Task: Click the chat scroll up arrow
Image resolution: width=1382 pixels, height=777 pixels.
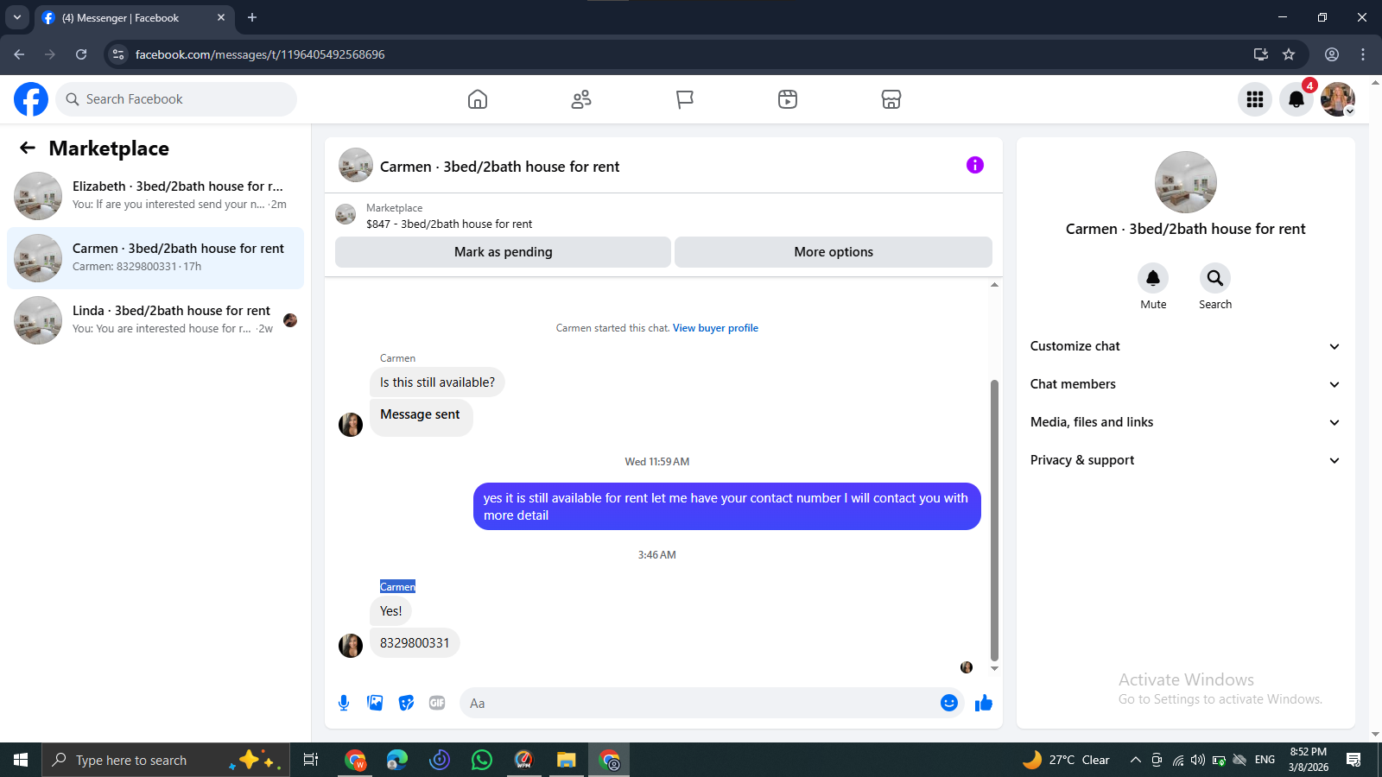Action: pos(994,284)
